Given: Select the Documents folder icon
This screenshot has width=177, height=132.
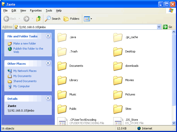Looking at the screenshot, I should point(62,66).
